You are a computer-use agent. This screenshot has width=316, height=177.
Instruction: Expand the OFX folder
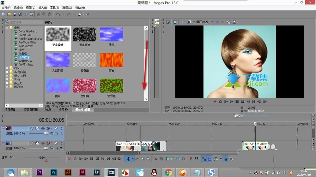tap(7, 68)
